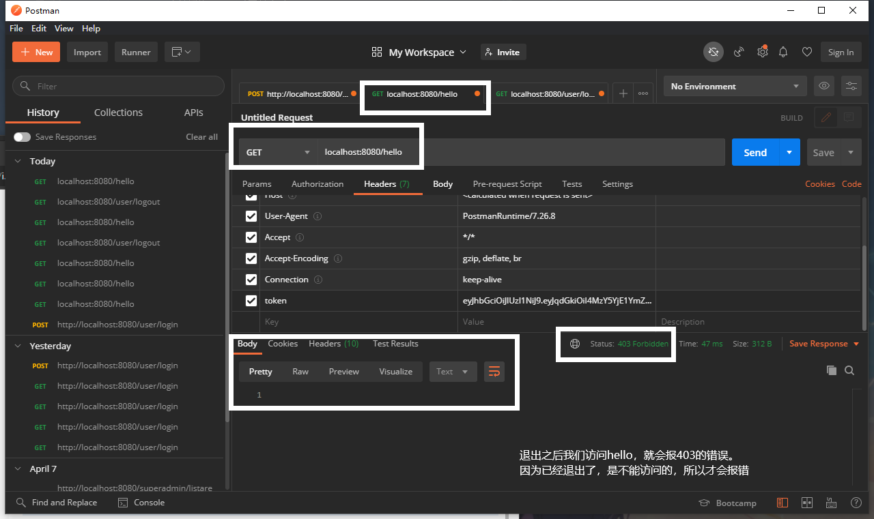This screenshot has height=519, width=874.
Task: Open the Save button dropdown arrow
Action: [x=851, y=152]
